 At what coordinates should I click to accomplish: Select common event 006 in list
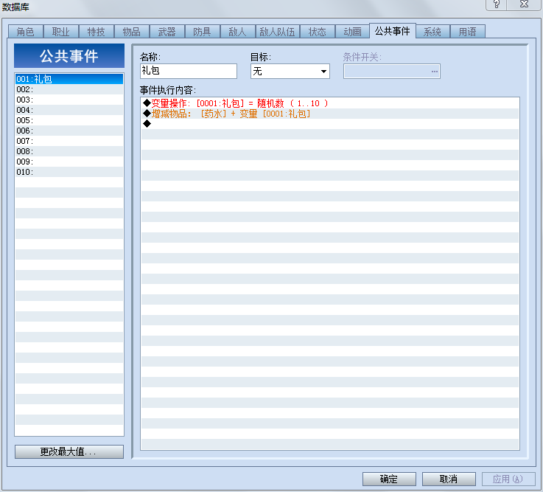coord(69,131)
